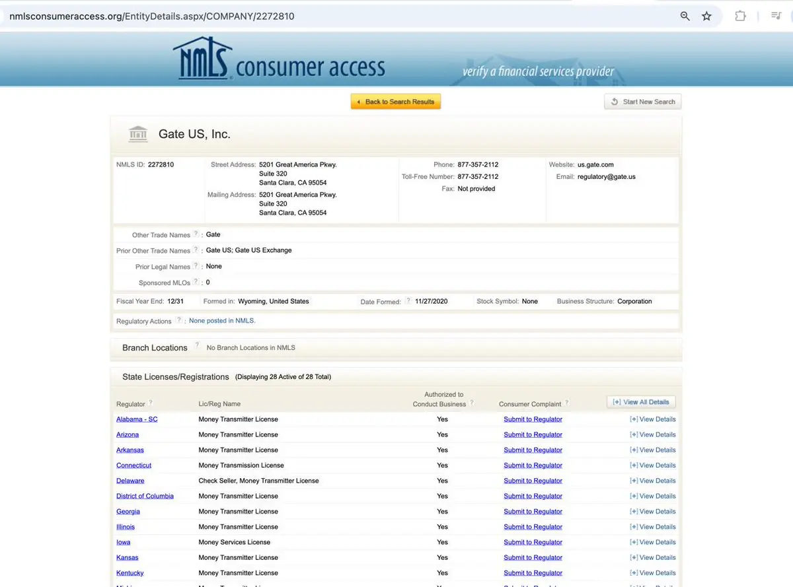Submit complaint to Delaware regulator
The width and height of the screenshot is (793, 587).
point(533,481)
